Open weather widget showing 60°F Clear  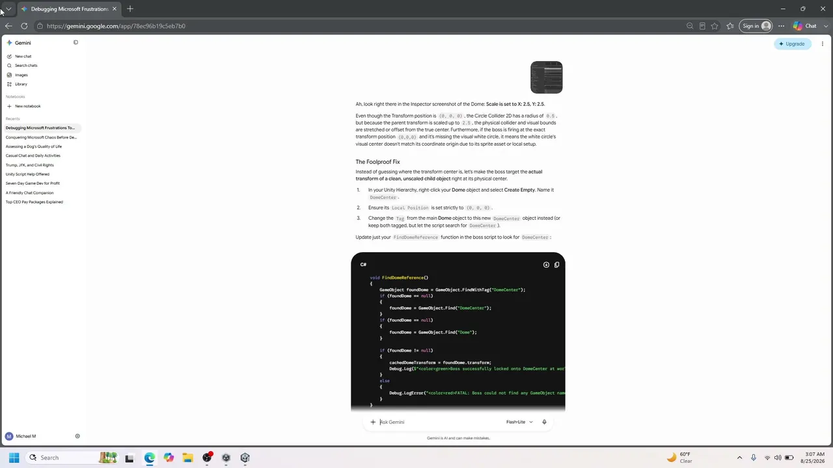[x=679, y=458]
